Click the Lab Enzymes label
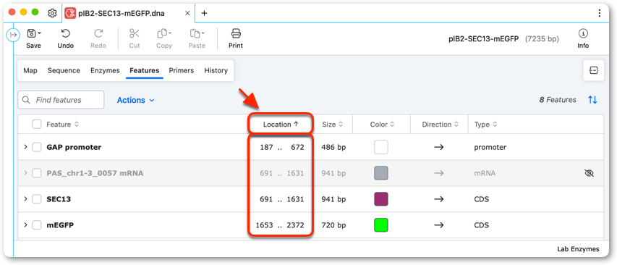This screenshot has height=265, width=617. tap(578, 249)
